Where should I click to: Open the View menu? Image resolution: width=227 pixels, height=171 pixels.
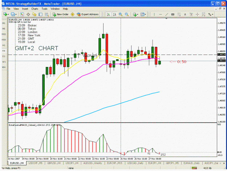click(x=16, y=9)
